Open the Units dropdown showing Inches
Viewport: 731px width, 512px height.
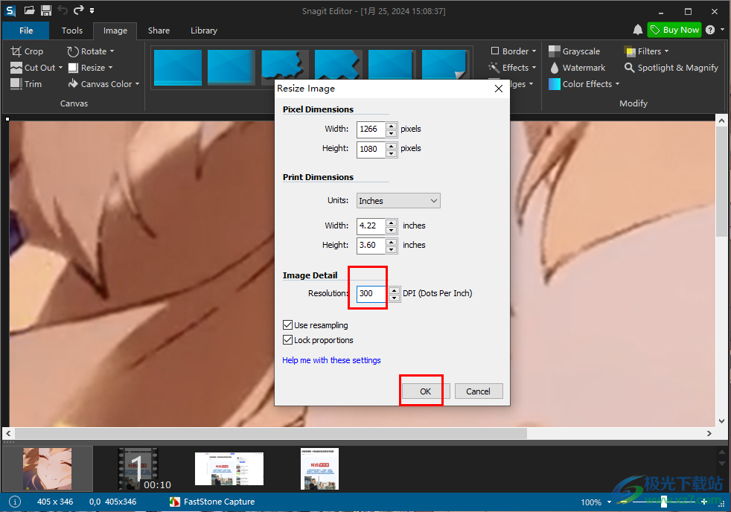point(398,201)
